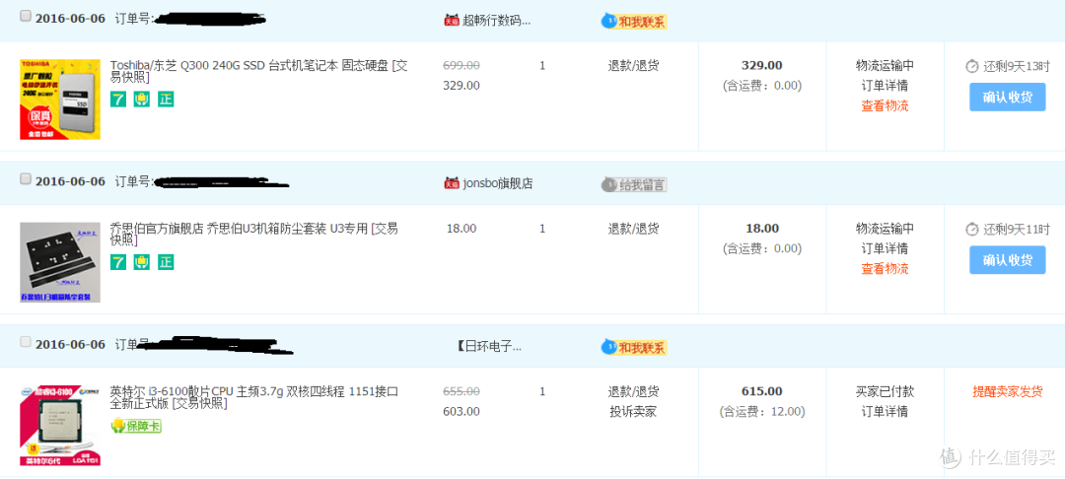Viewport: 1065px width, 479px height.
Task: Open the jonsbo旗舰店 store link
Action: point(497,183)
